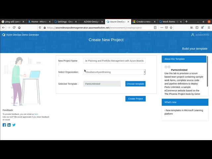The image size is (212, 159).
Task: Open a new tab with plus button
Action: [186, 22]
